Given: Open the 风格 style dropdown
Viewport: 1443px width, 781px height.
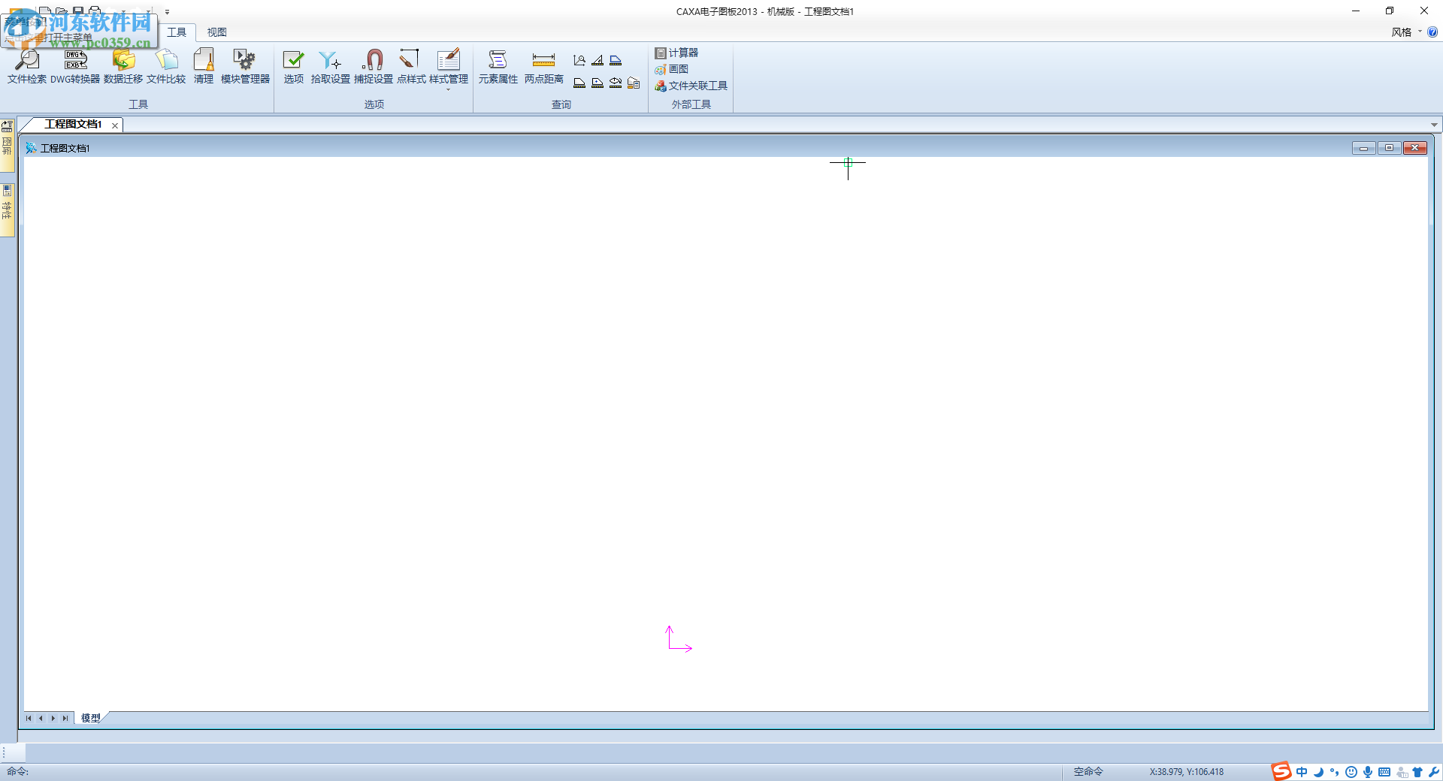Looking at the screenshot, I should 1405,32.
